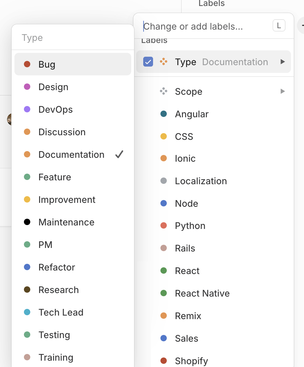Click the Type filter field in submenu
304x367 pixels.
73,38
